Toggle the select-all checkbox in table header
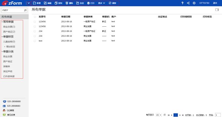 point(35,17)
